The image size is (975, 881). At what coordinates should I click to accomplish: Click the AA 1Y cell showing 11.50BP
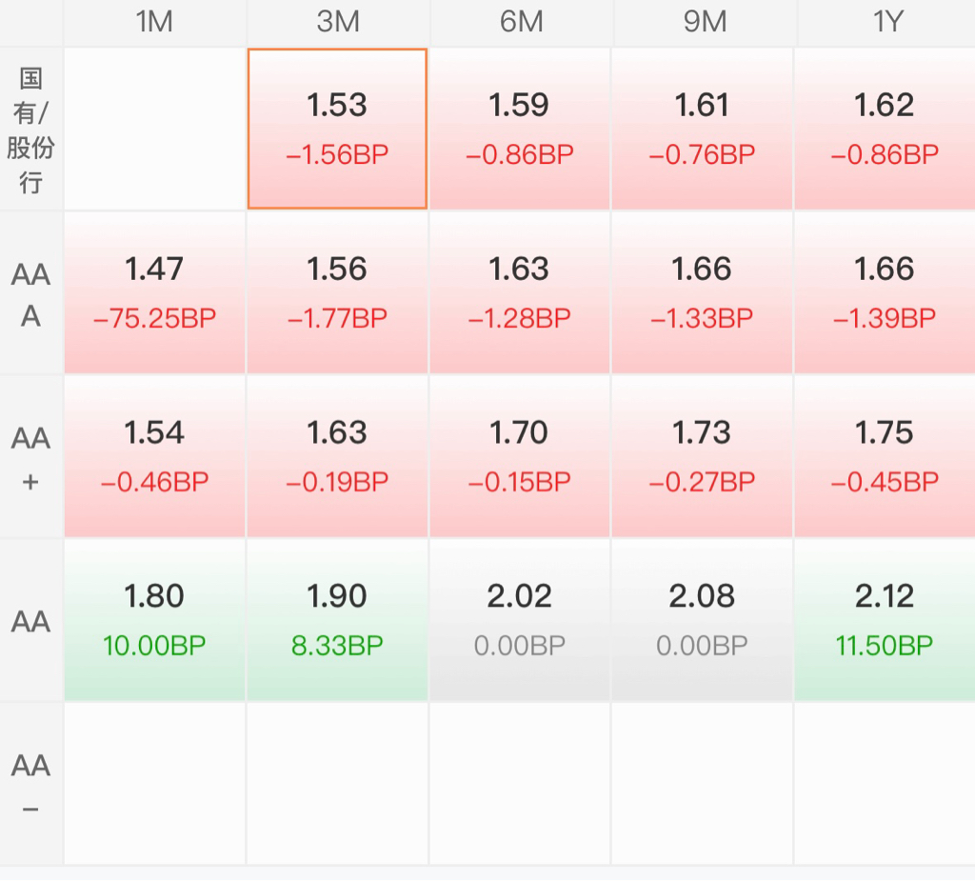click(885, 620)
